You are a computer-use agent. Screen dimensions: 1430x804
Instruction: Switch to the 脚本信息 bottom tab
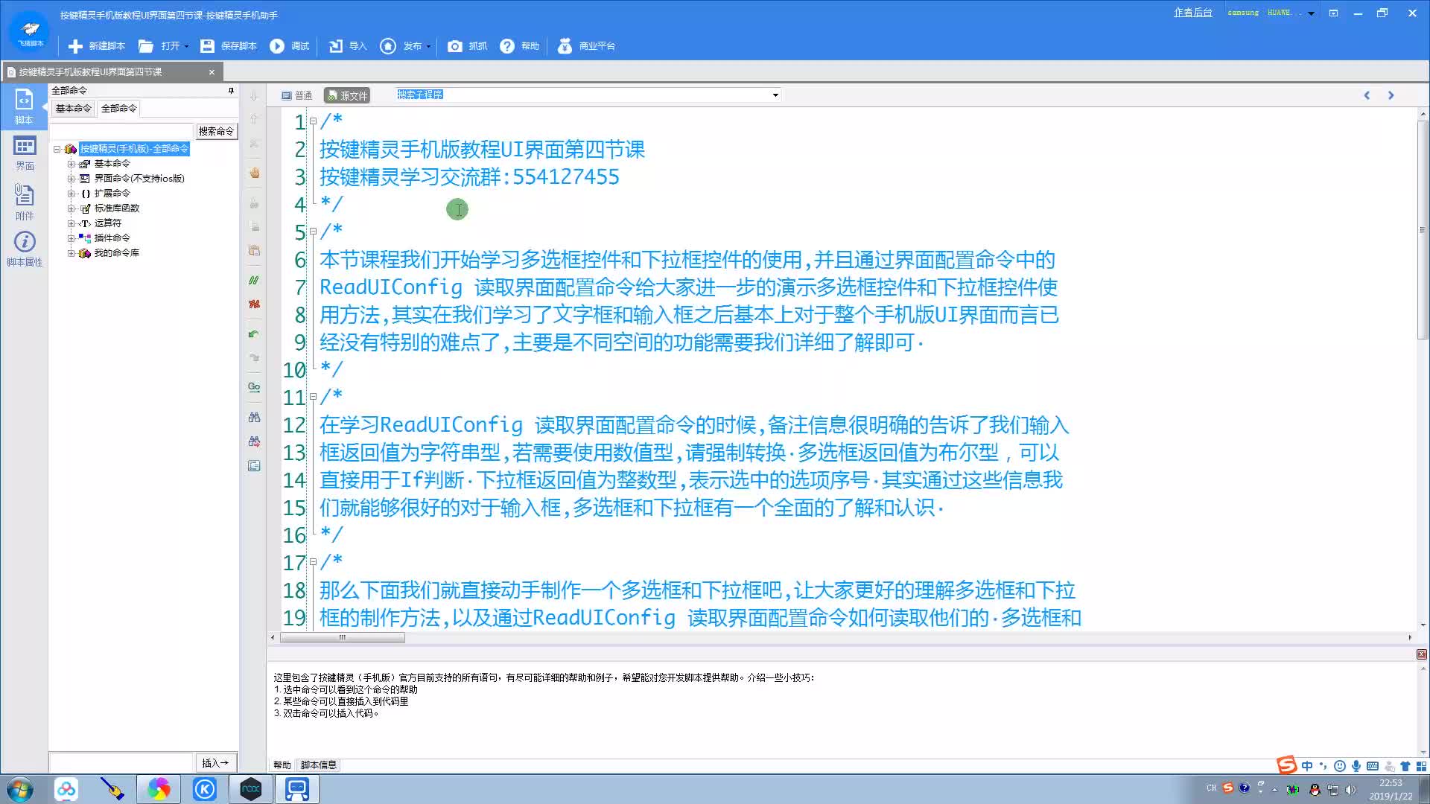tap(319, 765)
